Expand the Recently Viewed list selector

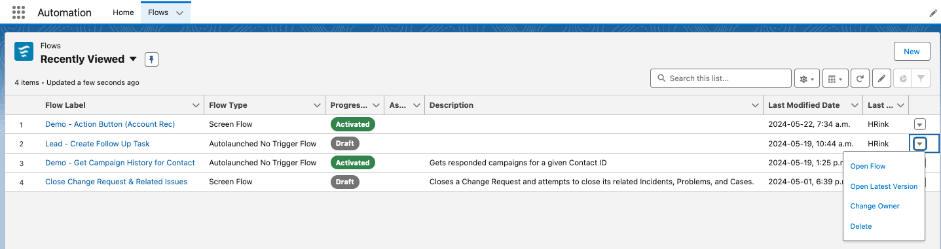click(x=134, y=59)
